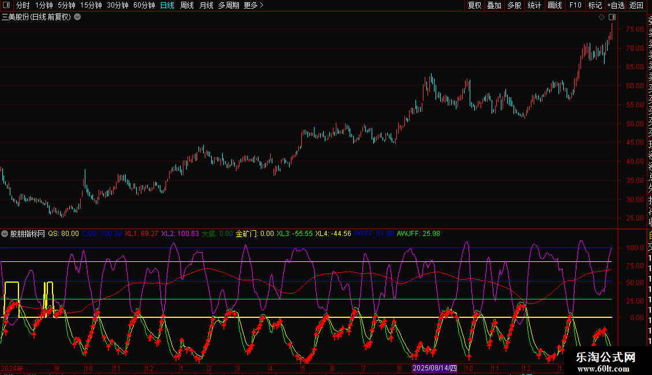Click the 股朋指标网 indicator name
The image size is (652, 375).
point(28,234)
